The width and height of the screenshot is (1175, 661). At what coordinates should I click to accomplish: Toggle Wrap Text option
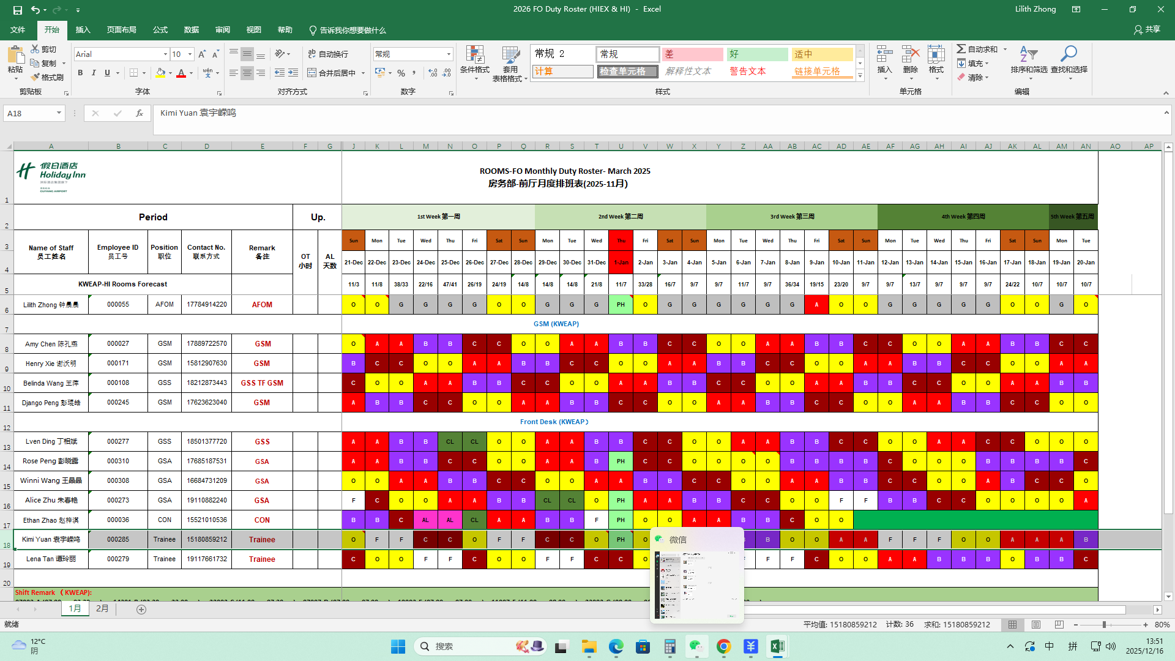coord(328,54)
